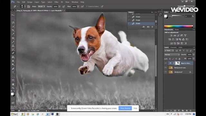Select the Zoom tool in toolbox
The width and height of the screenshot is (206, 116).
pyautogui.click(x=13, y=88)
